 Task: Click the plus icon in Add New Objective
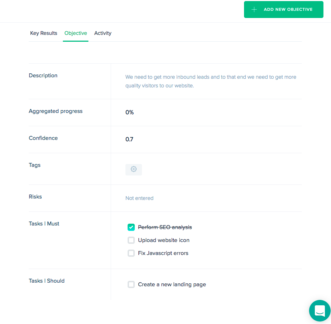254,9
